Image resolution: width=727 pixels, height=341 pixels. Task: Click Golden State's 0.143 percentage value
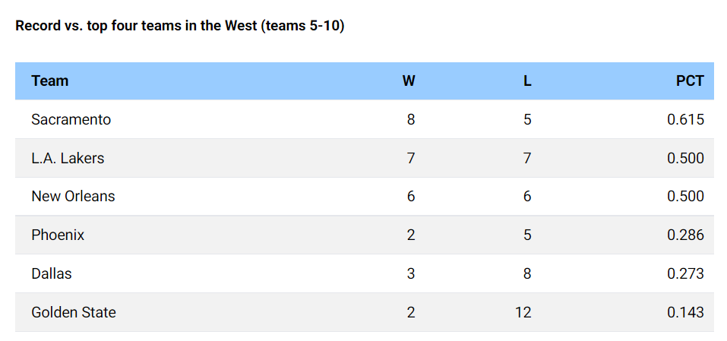pyautogui.click(x=685, y=312)
